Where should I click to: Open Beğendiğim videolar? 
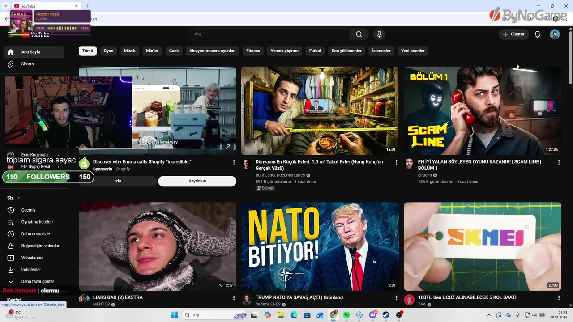(34, 246)
